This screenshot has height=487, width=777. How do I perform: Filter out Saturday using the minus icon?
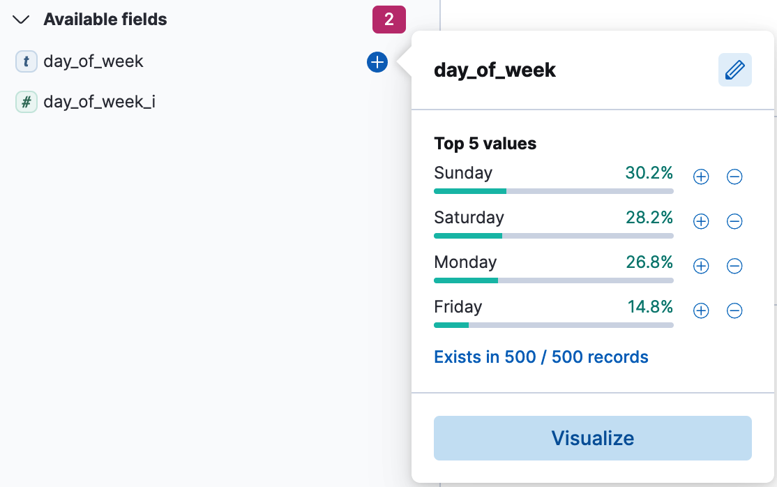pos(734,222)
